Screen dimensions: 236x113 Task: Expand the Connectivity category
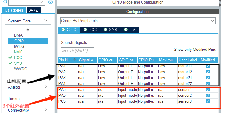pos(46,110)
